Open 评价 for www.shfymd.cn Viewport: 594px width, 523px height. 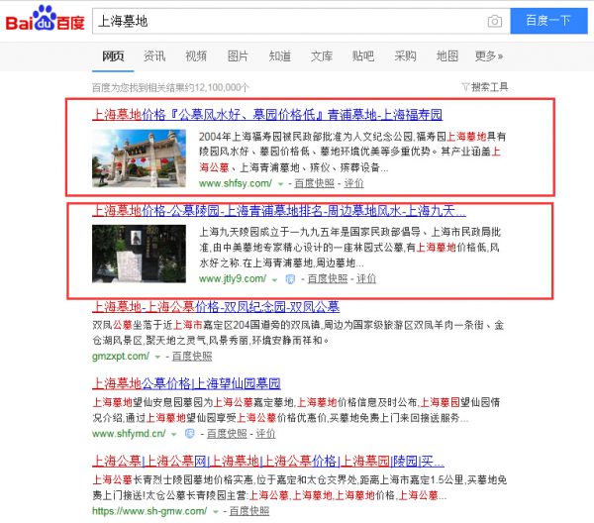point(265,434)
